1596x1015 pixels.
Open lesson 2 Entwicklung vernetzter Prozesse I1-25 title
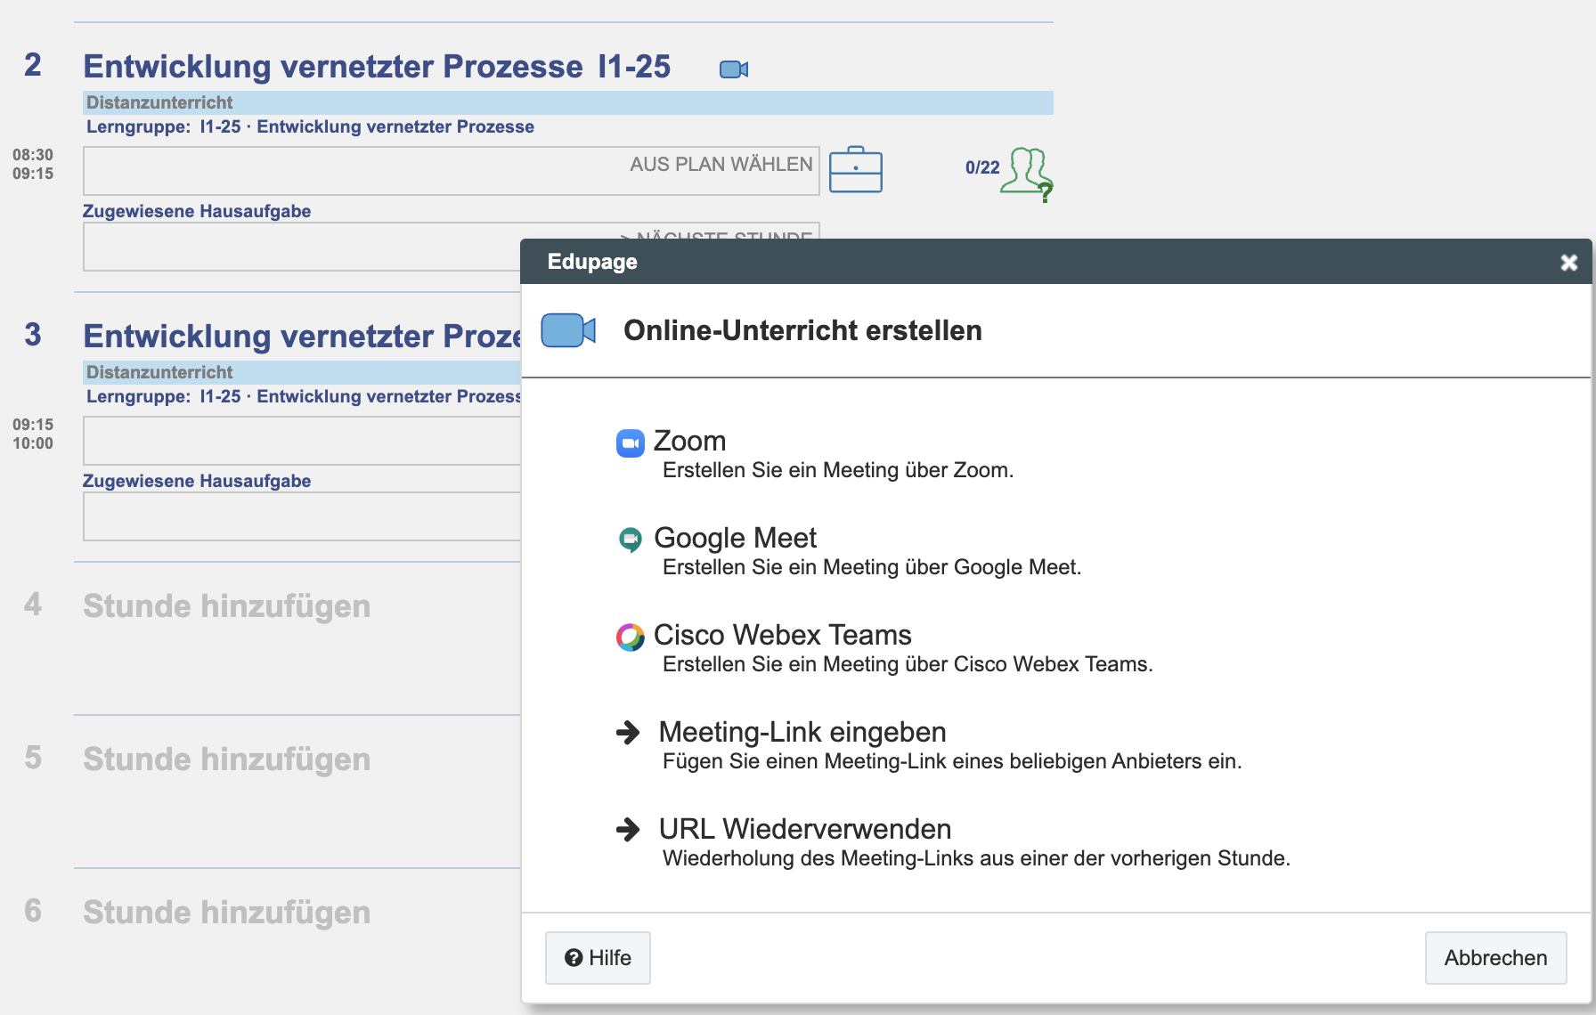coord(376,67)
